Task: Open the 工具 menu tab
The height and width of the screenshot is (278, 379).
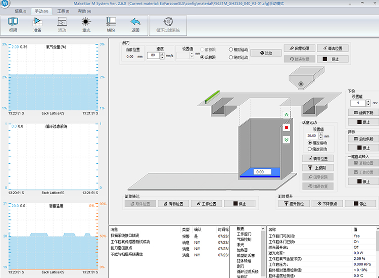Action: tap(64, 11)
